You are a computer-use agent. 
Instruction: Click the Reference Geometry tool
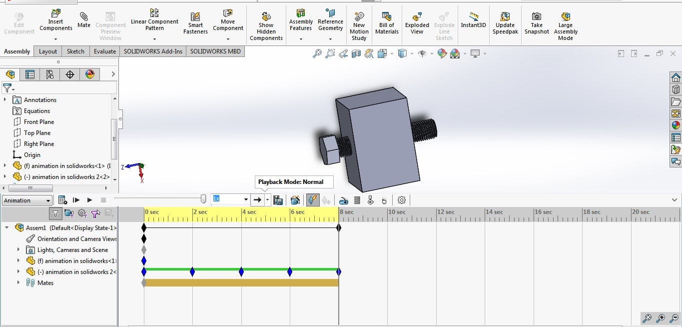pos(330,20)
